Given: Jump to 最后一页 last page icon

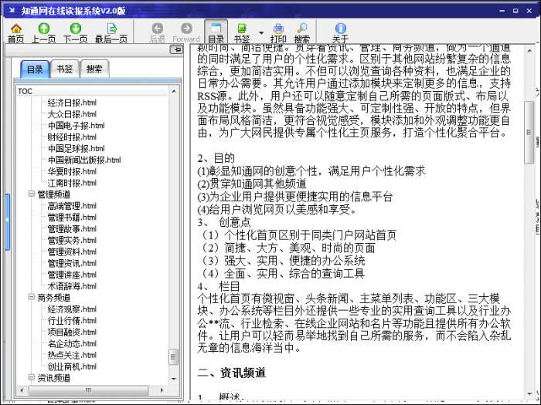Looking at the screenshot, I should click(x=111, y=29).
